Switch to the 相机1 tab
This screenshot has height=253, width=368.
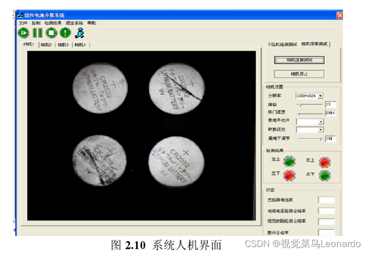pyautogui.click(x=29, y=44)
